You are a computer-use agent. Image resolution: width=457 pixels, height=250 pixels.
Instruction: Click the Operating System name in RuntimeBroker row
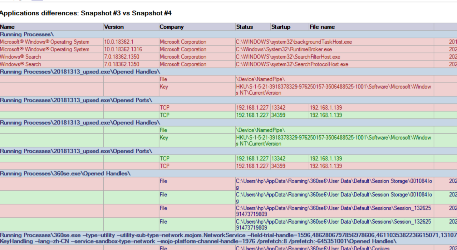[45, 49]
